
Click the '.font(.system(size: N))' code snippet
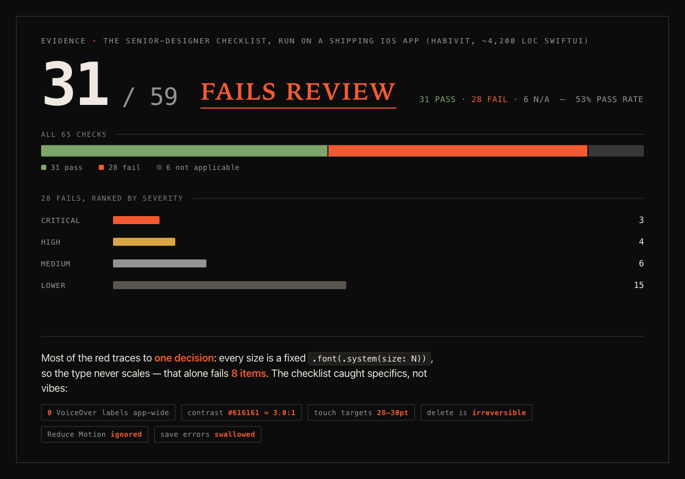369,358
